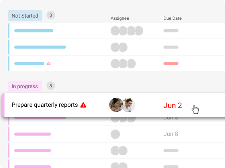This screenshot has width=225, height=168.
Task: Click the pink task title in the Jun 8 row
Action: (33, 134)
